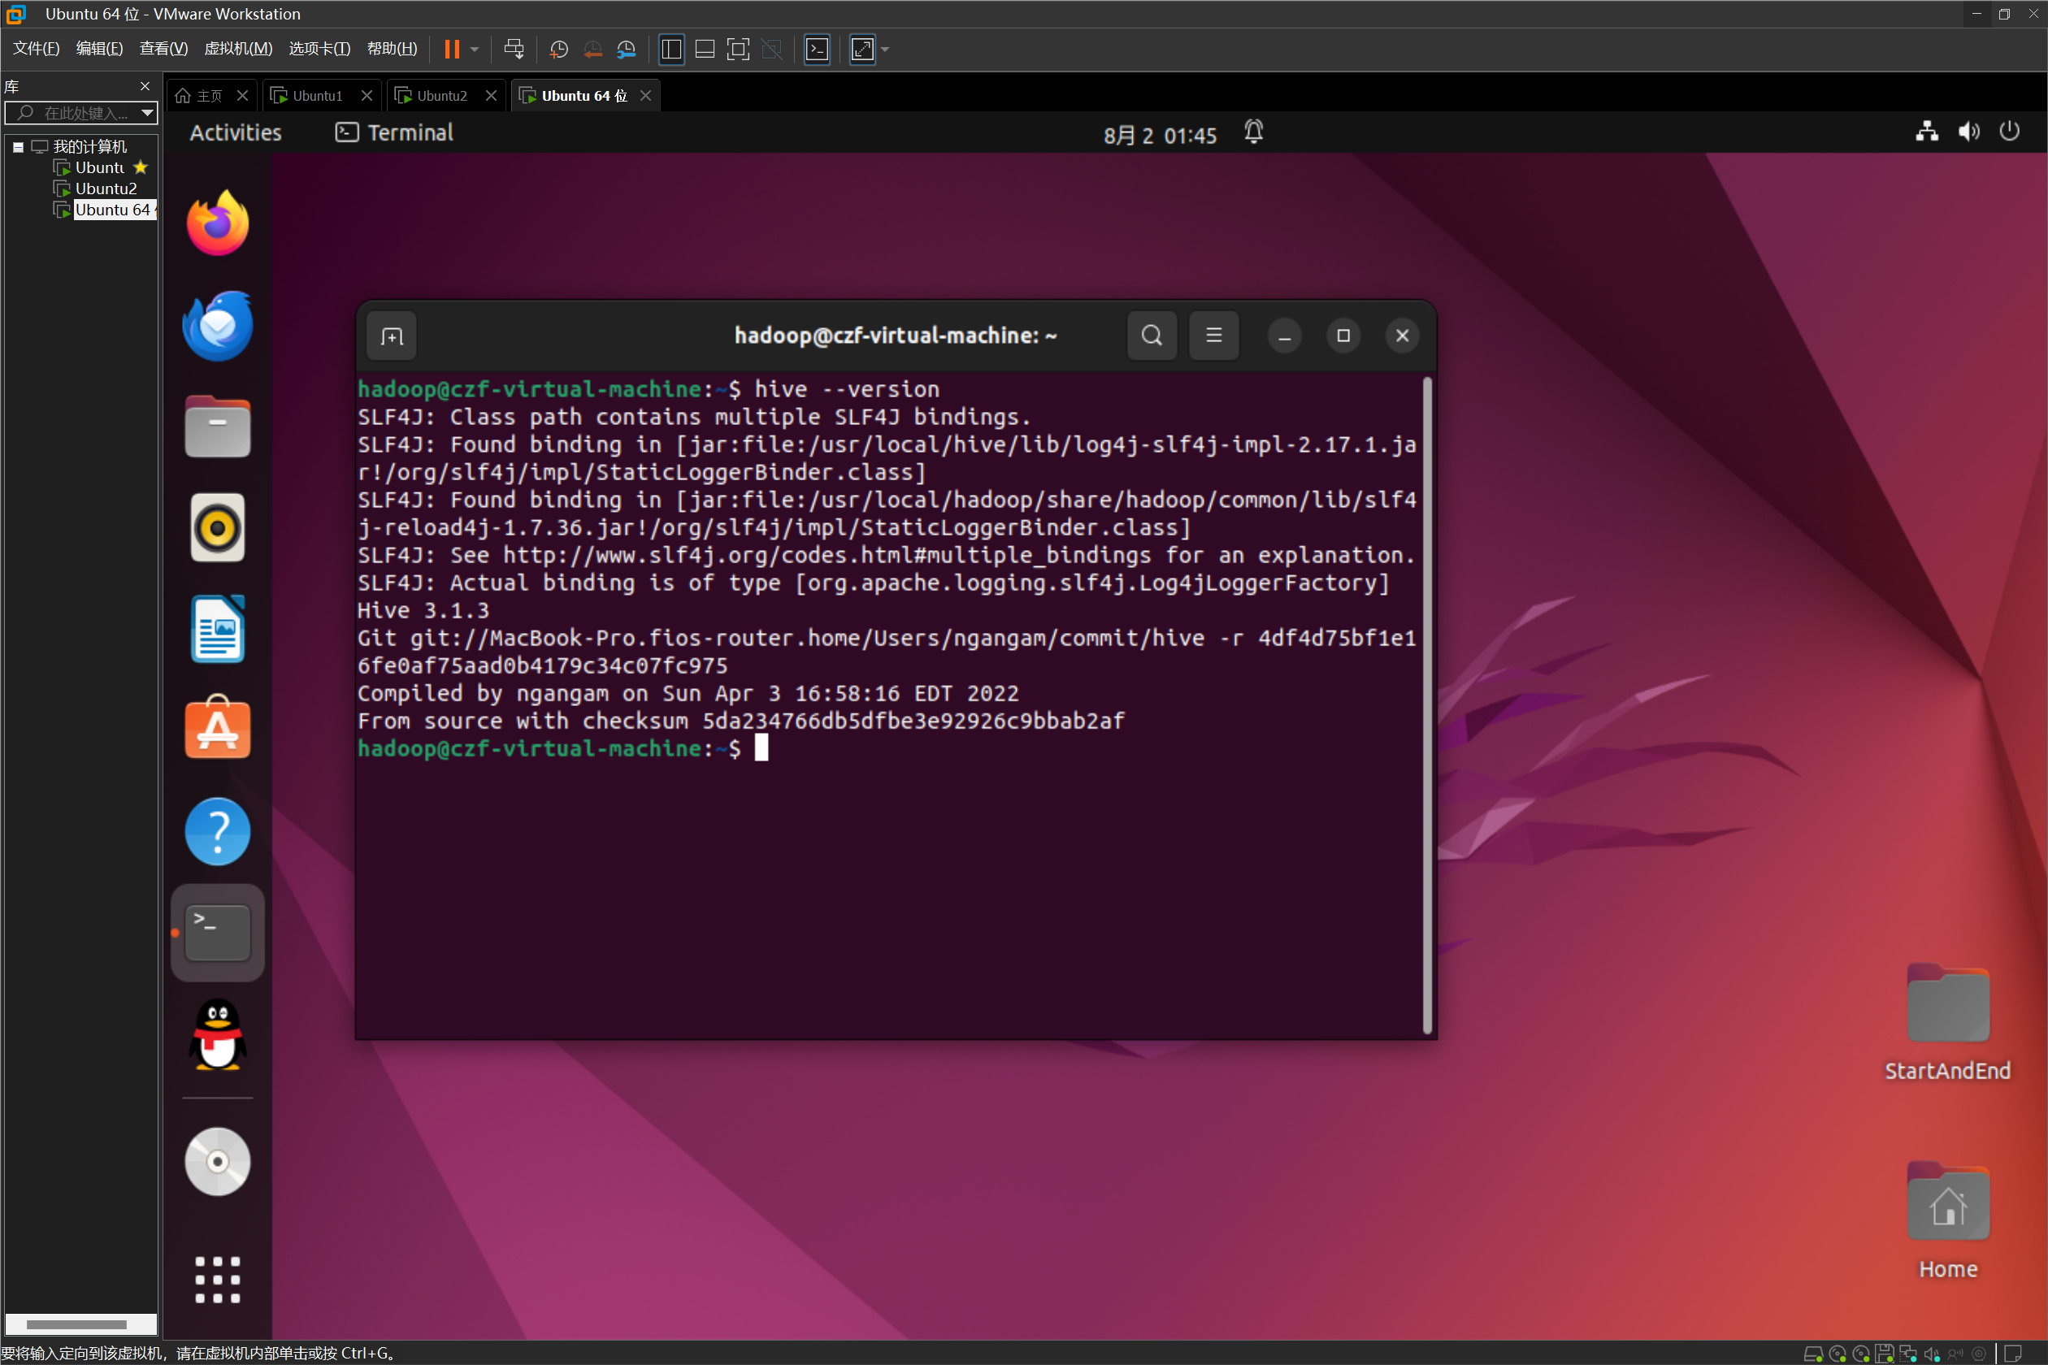The height and width of the screenshot is (1365, 2048).
Task: Open power options dropdown beside pause
Action: 475,50
